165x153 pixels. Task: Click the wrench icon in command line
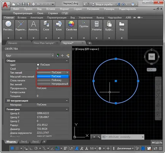[99, 137]
